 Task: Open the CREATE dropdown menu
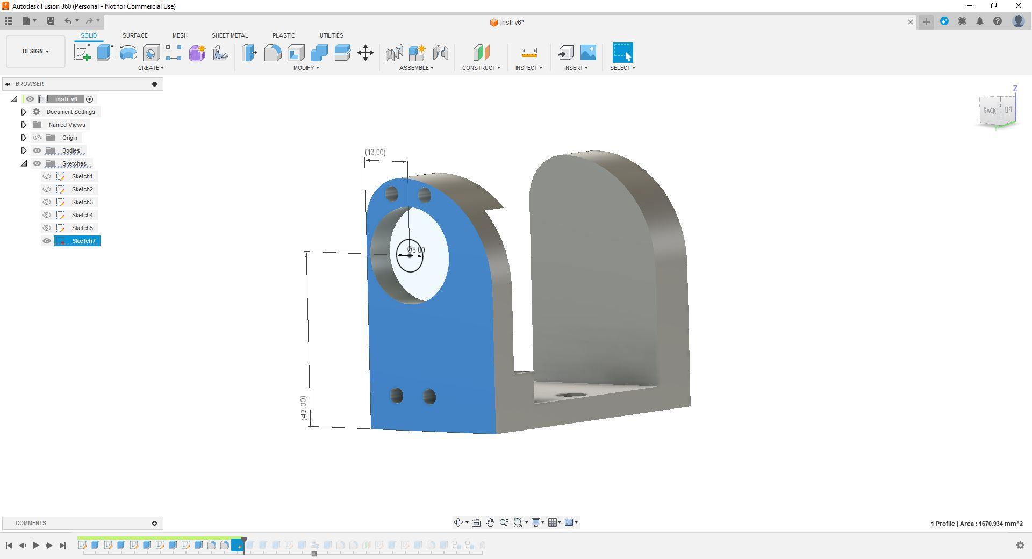[x=151, y=68]
